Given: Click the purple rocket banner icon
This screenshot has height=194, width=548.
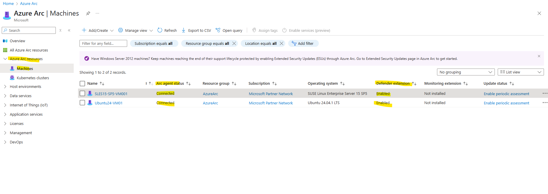Looking at the screenshot, I should [87, 58].
